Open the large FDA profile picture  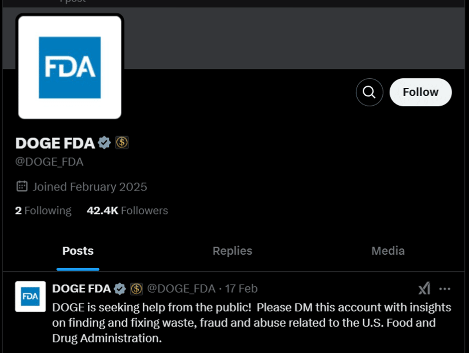pos(70,67)
